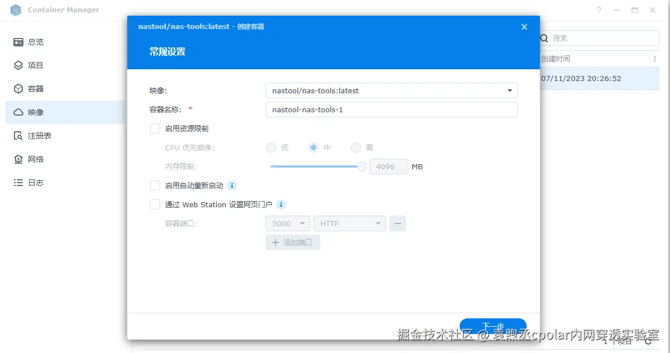Go to 项目 in the sidebar

click(66, 65)
